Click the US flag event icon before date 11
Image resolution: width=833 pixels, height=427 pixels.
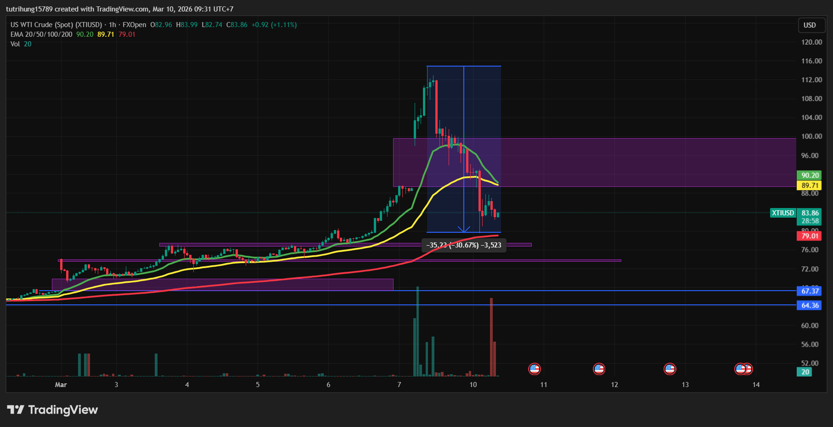[x=534, y=369]
